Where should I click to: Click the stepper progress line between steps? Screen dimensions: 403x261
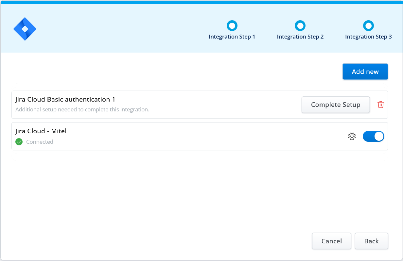click(266, 25)
